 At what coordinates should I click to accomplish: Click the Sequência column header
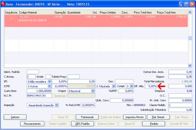(11, 12)
